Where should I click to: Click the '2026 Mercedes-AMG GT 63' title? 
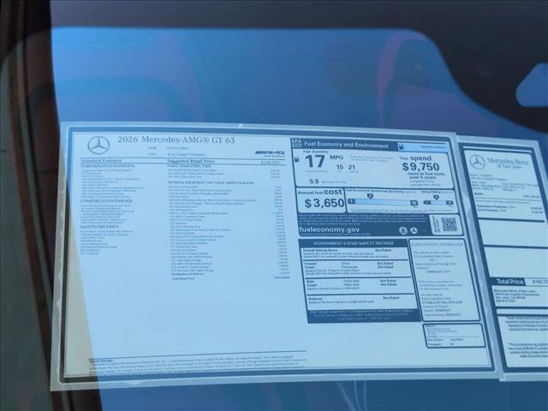[x=176, y=140]
